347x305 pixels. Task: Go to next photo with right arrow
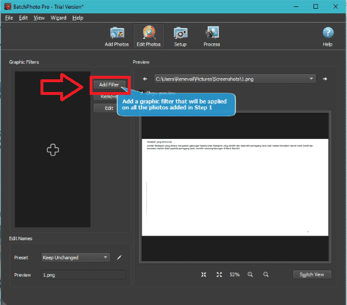click(x=325, y=79)
